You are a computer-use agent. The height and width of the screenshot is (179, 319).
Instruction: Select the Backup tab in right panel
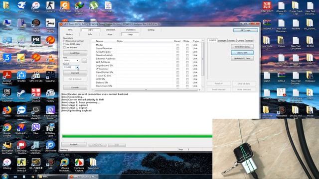[249, 41]
